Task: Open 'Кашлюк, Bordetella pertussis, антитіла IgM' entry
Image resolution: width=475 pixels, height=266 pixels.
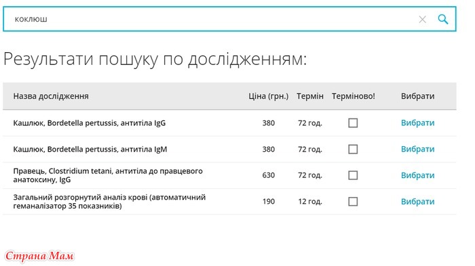Action: tap(90, 150)
